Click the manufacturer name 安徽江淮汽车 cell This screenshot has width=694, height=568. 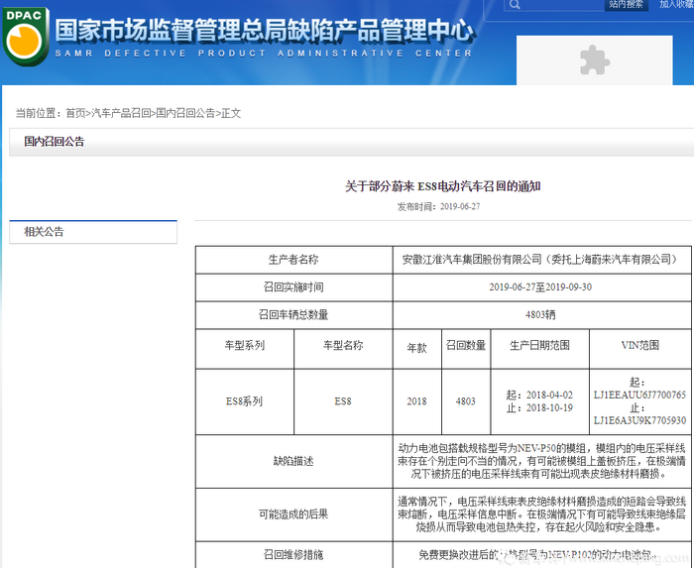(541, 260)
